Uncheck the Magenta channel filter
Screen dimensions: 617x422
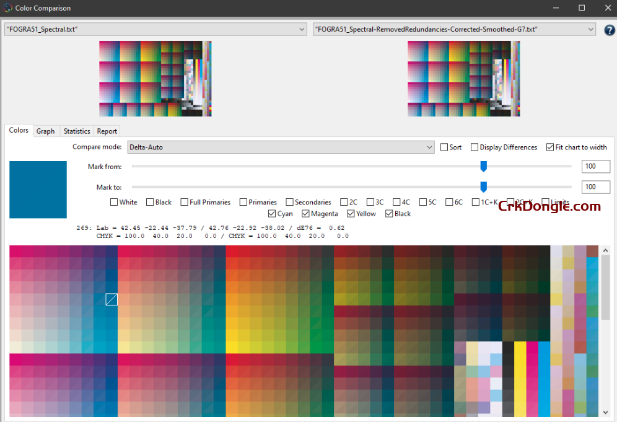click(304, 213)
